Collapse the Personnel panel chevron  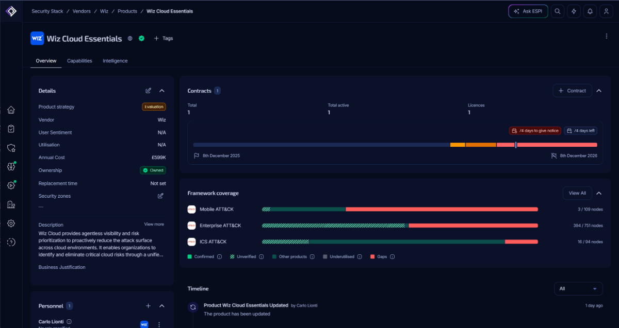tap(161, 306)
